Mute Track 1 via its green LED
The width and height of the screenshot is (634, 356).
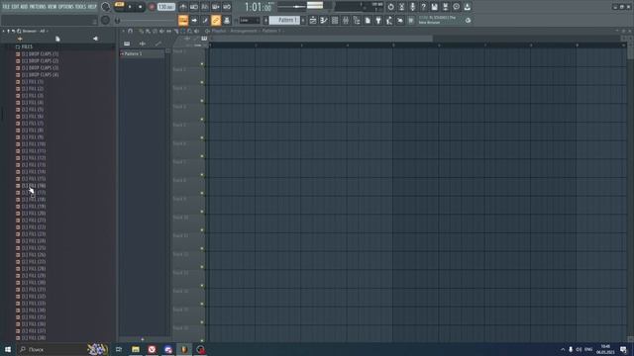tap(202, 64)
